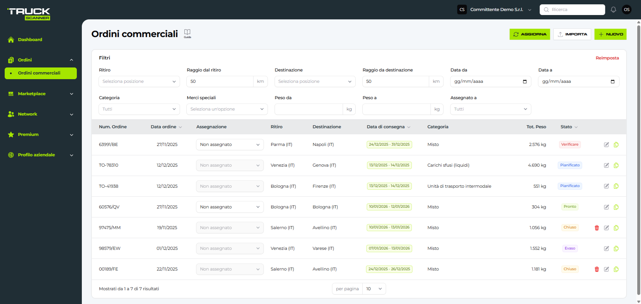The width and height of the screenshot is (641, 304).
Task: Delete order 00189/FE with trash icon
Action: coord(597,269)
